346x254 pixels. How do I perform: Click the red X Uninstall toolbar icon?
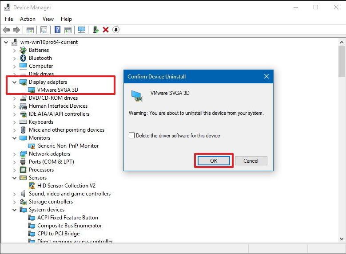point(106,30)
